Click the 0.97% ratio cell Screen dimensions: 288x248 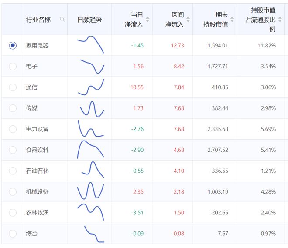[268, 234]
